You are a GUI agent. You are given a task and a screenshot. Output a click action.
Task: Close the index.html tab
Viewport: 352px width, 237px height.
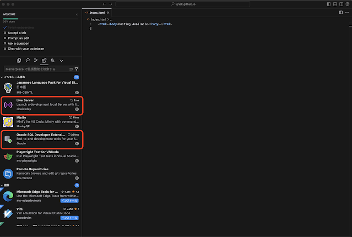pyautogui.click(x=108, y=13)
